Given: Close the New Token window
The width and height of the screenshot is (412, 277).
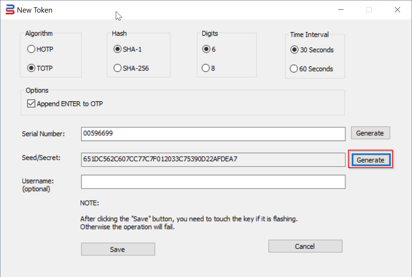Looking at the screenshot, I should (x=397, y=10).
